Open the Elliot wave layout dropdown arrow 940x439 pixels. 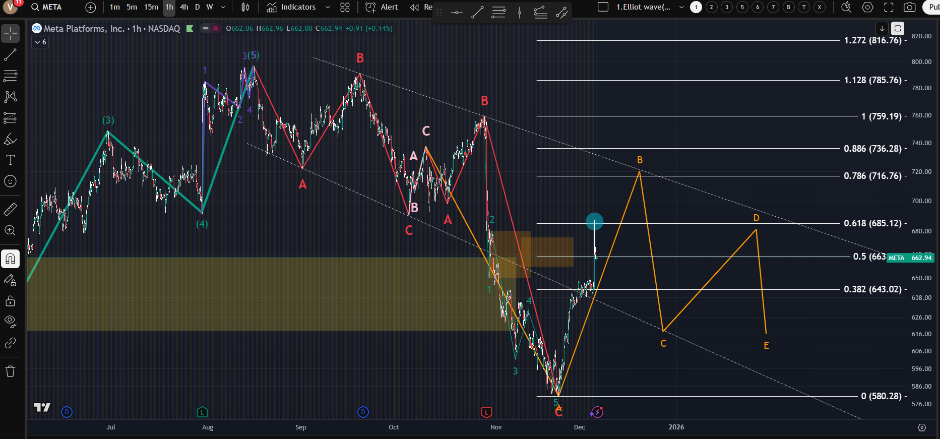[681, 7]
